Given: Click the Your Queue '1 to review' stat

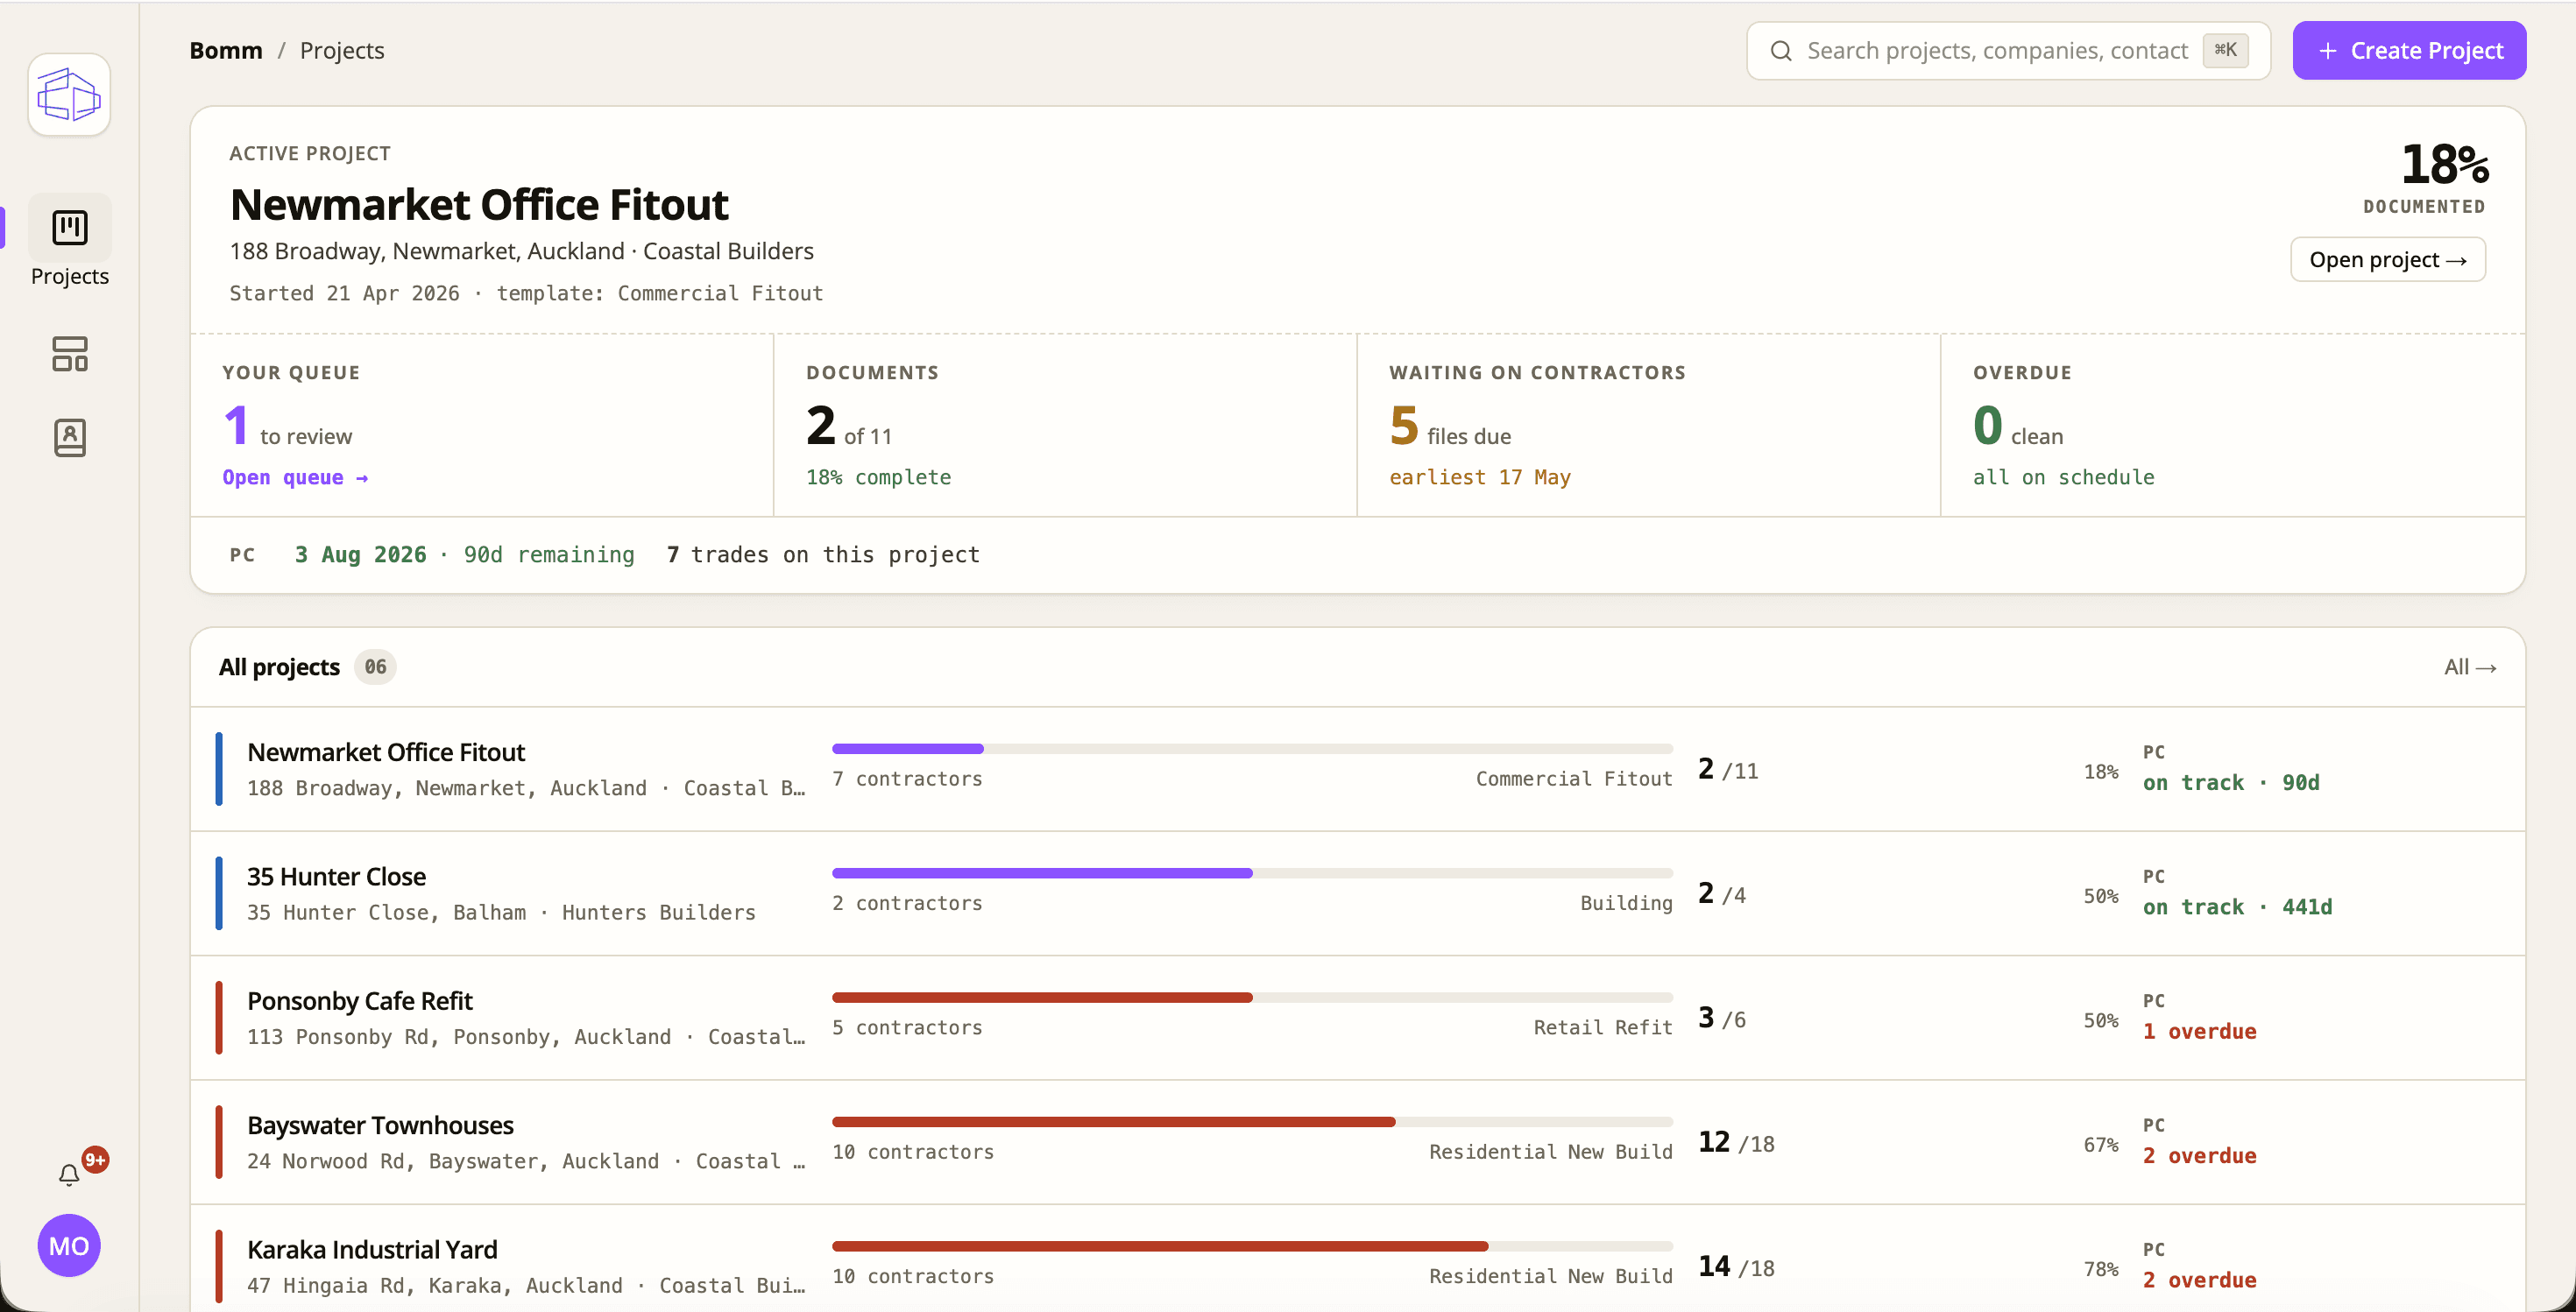Looking at the screenshot, I should [x=287, y=427].
